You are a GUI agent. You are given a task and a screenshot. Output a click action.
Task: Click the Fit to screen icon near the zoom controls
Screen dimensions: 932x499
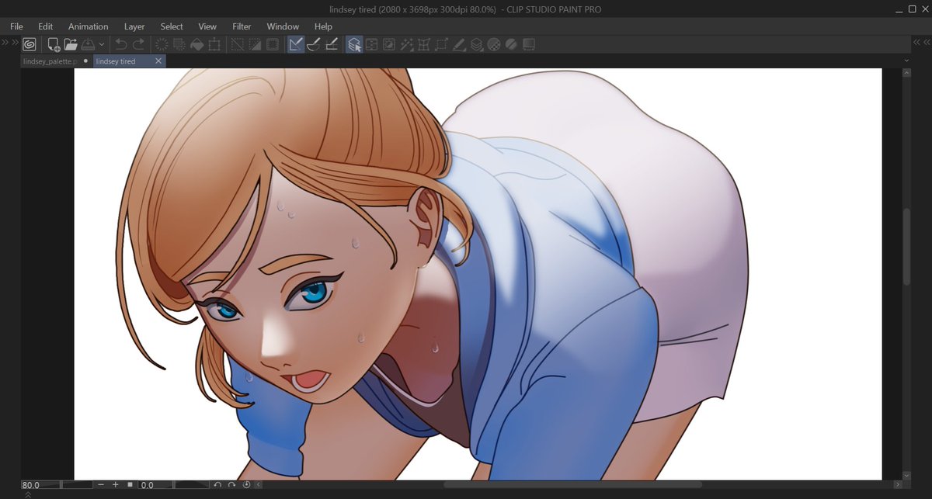(130, 485)
